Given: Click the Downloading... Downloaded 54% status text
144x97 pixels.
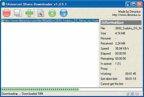Looking at the screenshot, I should click(x=22, y=94).
